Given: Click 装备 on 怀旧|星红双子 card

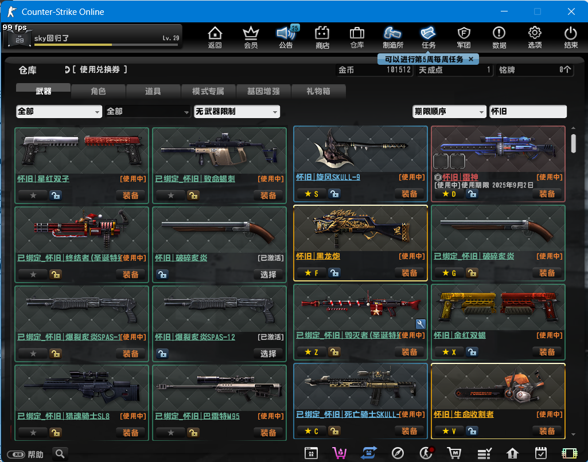Looking at the screenshot, I should (130, 195).
